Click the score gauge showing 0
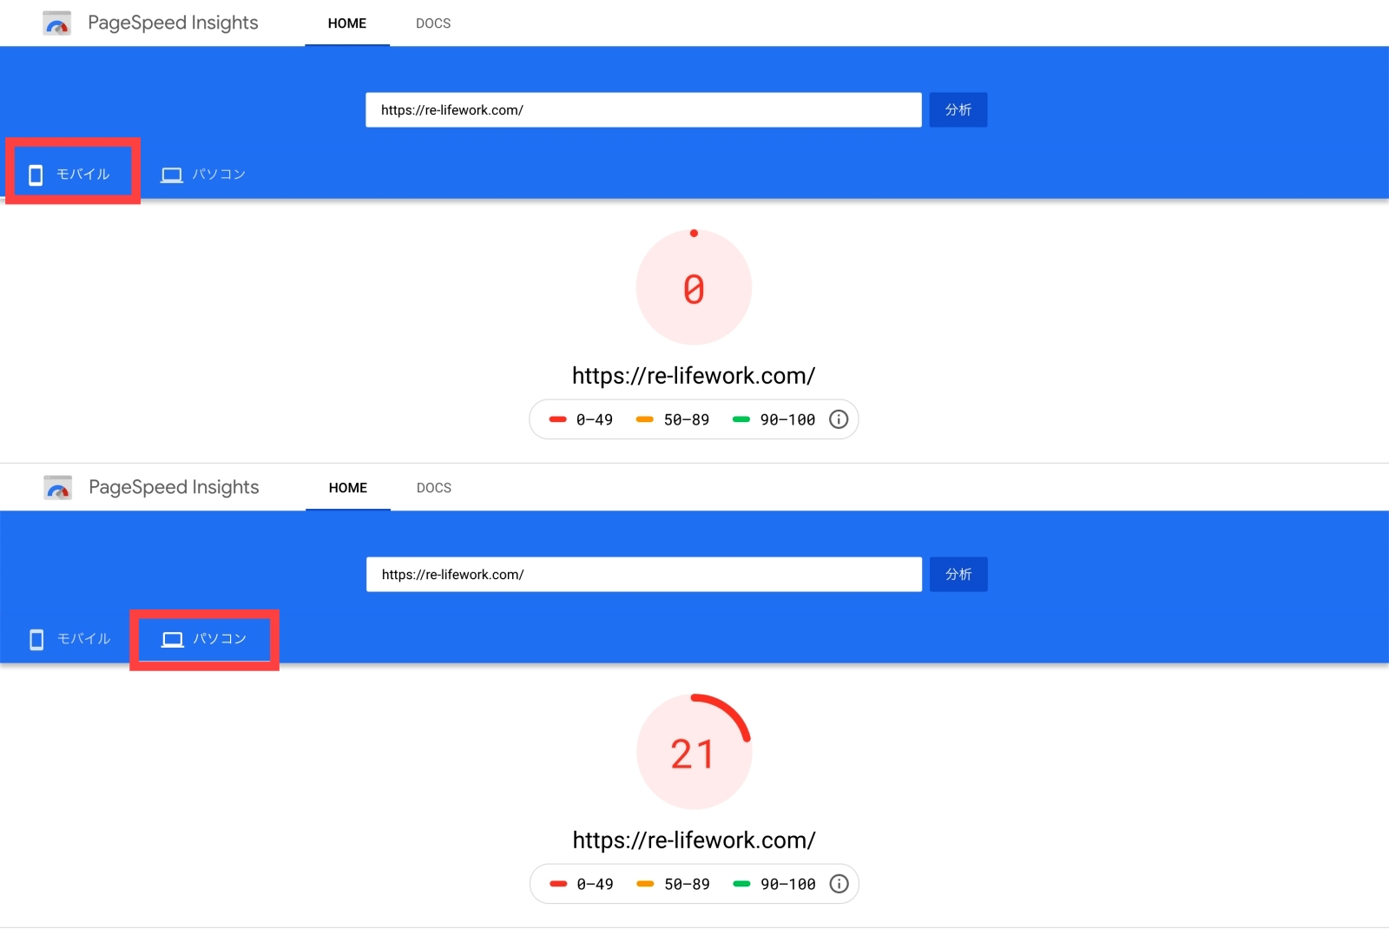Image resolution: width=1389 pixels, height=929 pixels. click(x=694, y=287)
